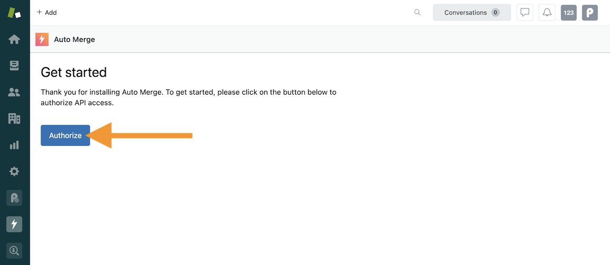This screenshot has width=610, height=265.
Task: Show notifications via the bell icon
Action: point(547,13)
